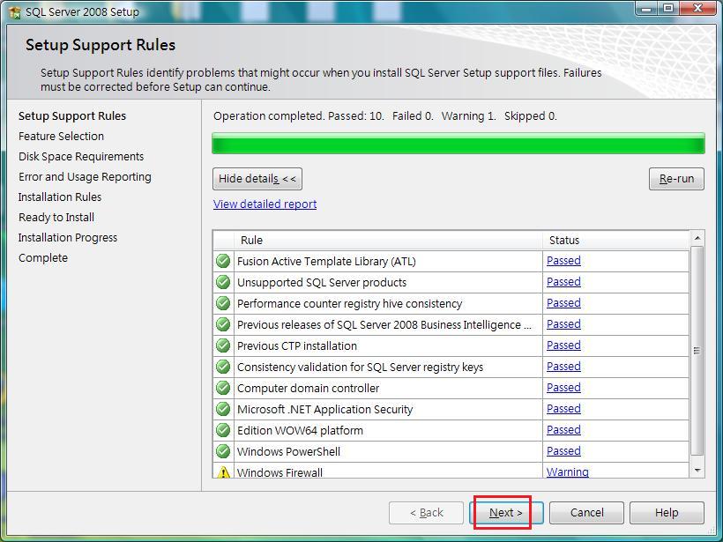Open Passed status for Previous CTP installation

pos(563,345)
